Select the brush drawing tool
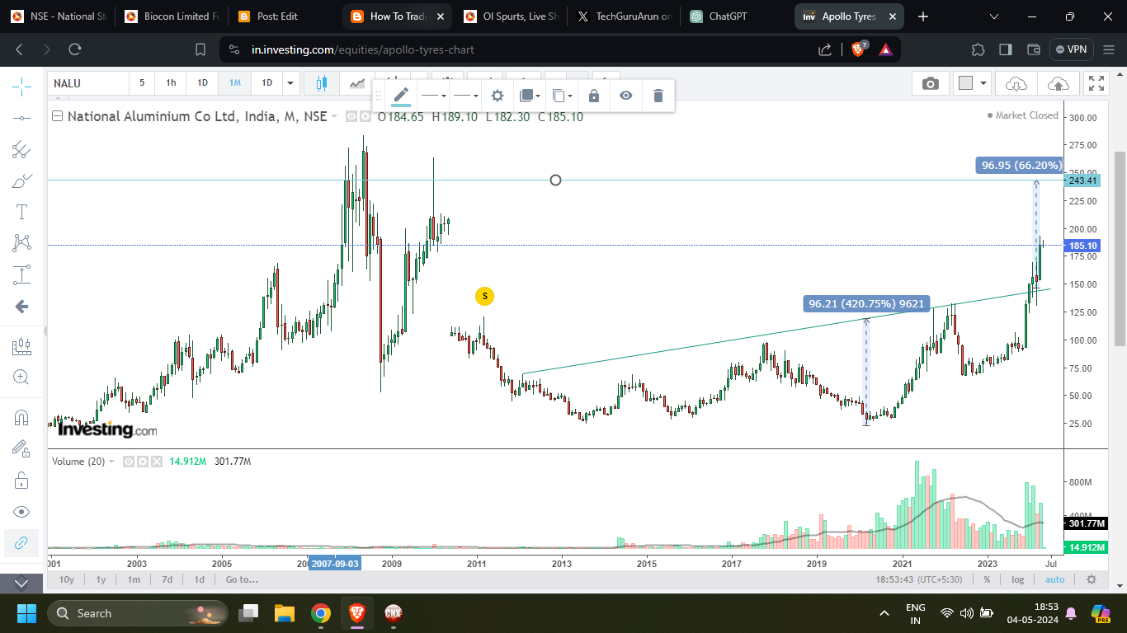This screenshot has width=1127, height=633. [x=21, y=181]
